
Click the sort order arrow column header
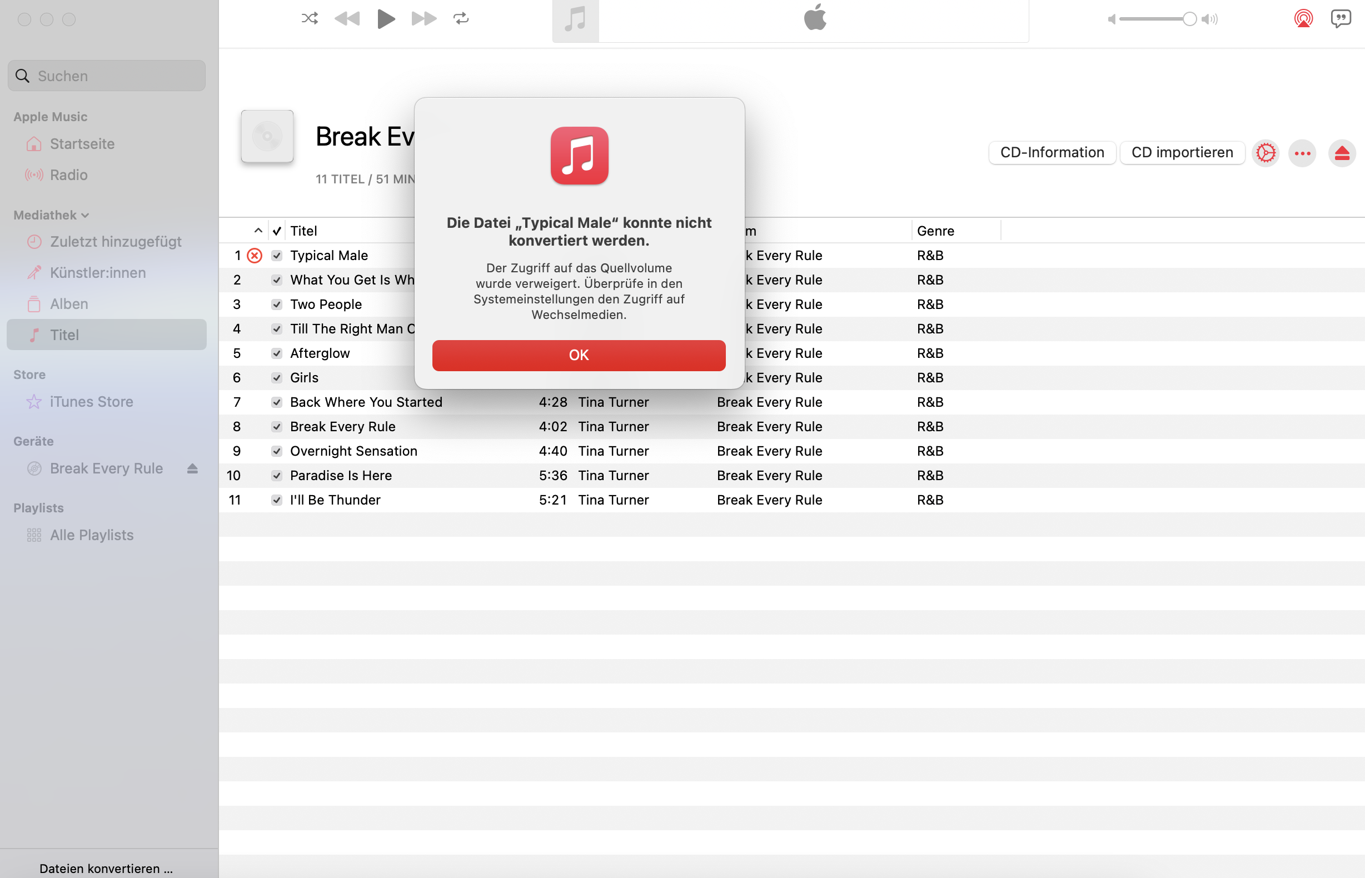[x=258, y=231]
